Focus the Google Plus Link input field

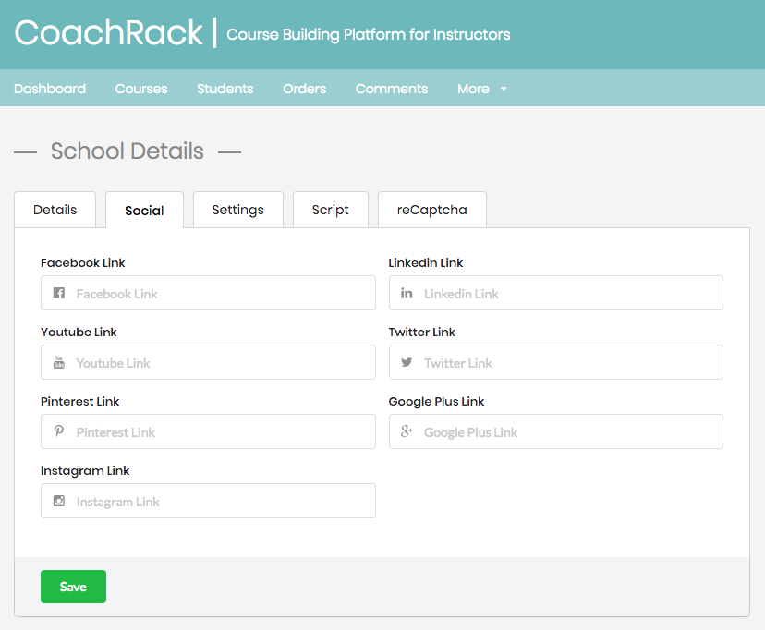coord(555,431)
